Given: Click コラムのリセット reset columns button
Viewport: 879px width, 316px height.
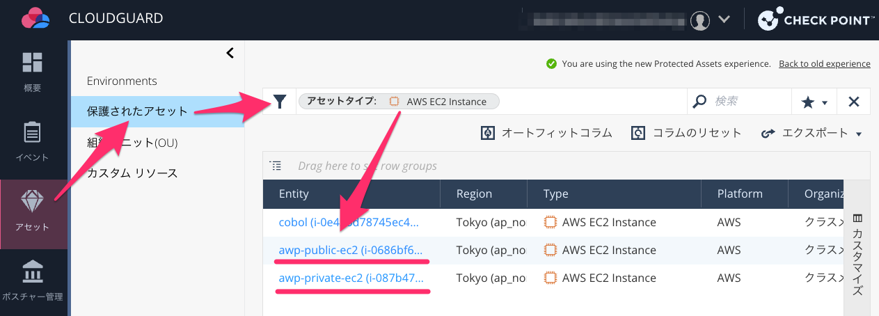Looking at the screenshot, I should 686,133.
